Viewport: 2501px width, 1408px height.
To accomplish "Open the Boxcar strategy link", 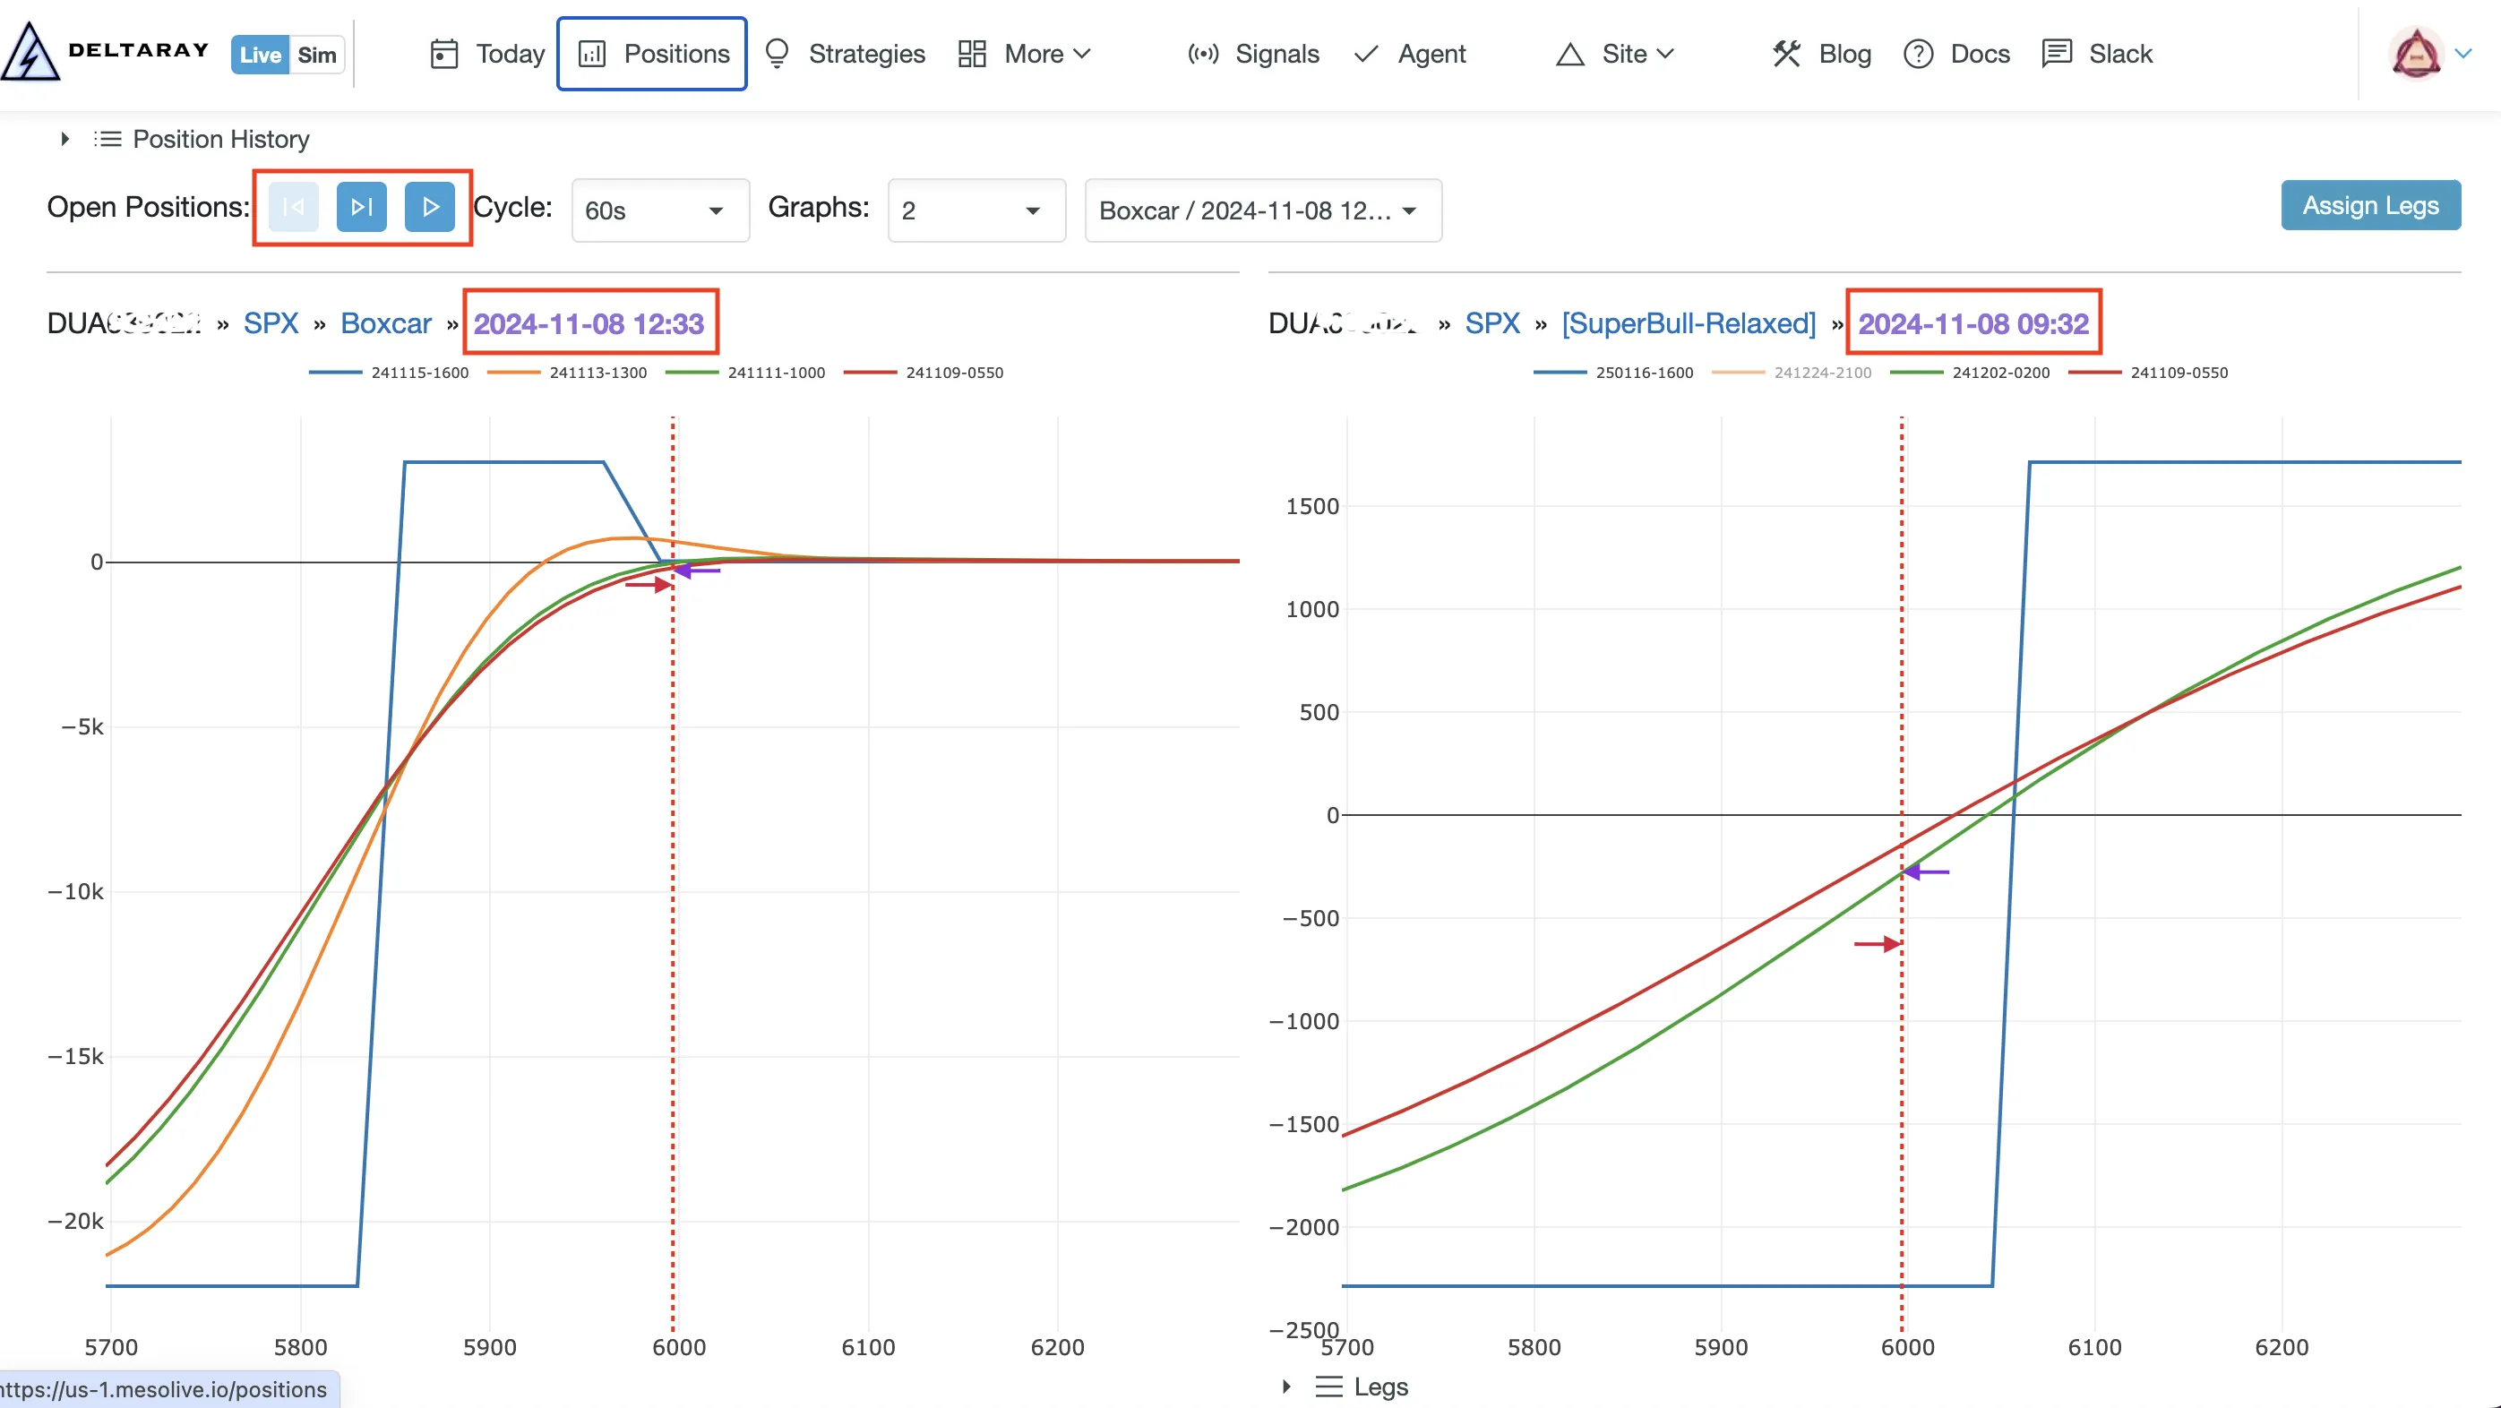I will [385, 323].
